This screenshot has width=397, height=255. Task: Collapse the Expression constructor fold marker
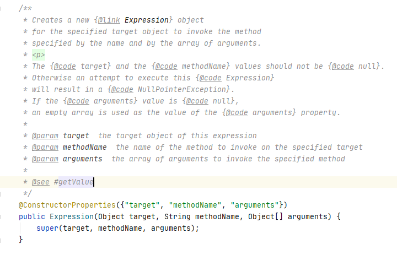click(x=2, y=216)
